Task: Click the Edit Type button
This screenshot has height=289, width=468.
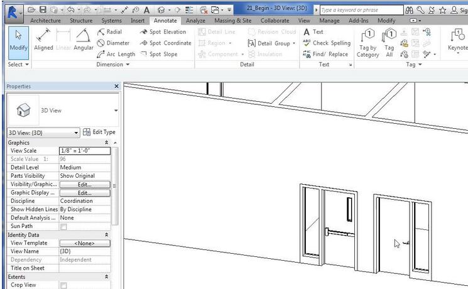Action: tap(99, 133)
